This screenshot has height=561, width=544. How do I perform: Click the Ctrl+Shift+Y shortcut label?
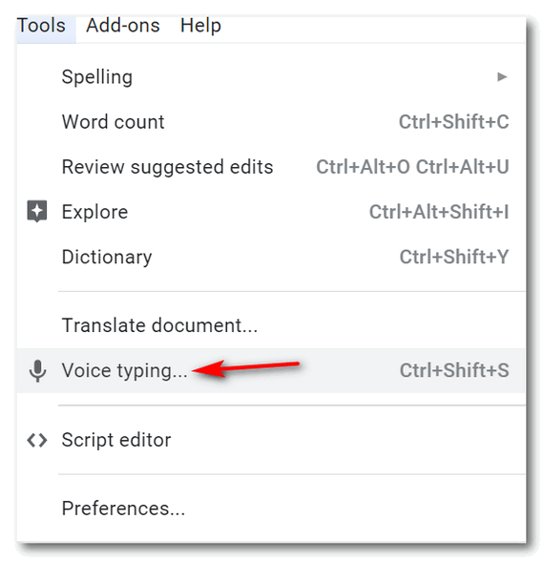(454, 257)
